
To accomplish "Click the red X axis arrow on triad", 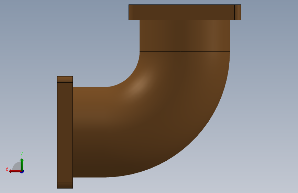I will [15, 171].
